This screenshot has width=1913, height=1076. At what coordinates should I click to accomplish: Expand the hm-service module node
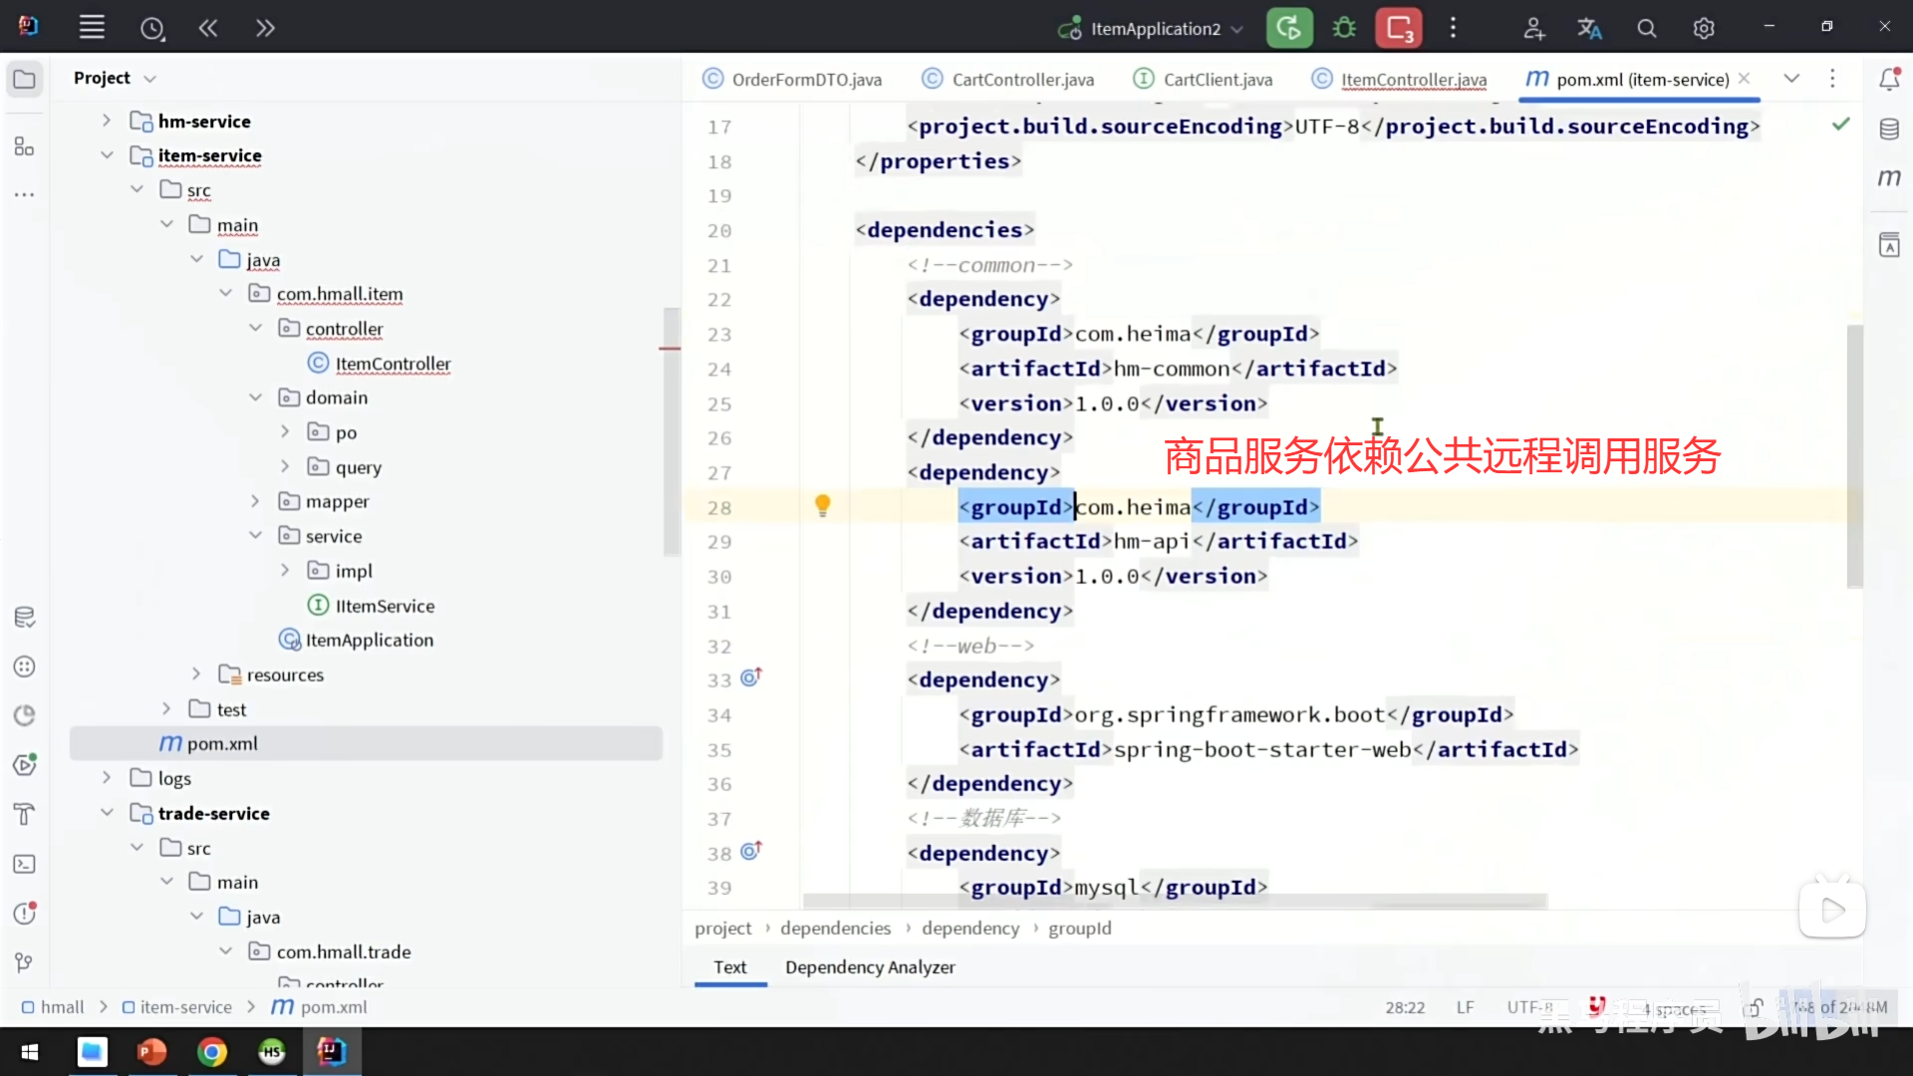(x=107, y=121)
